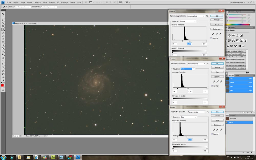Click the black point eyedropper in Rouge dialog
The width and height of the screenshot is (256, 160).
(213, 34)
